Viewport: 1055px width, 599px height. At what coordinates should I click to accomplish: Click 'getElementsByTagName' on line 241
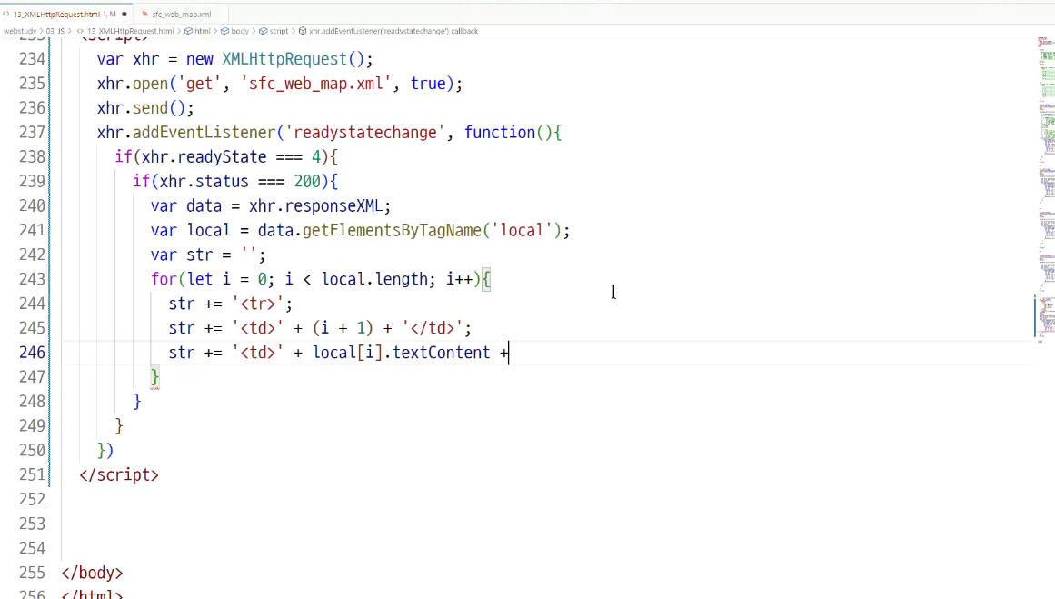[x=393, y=231]
